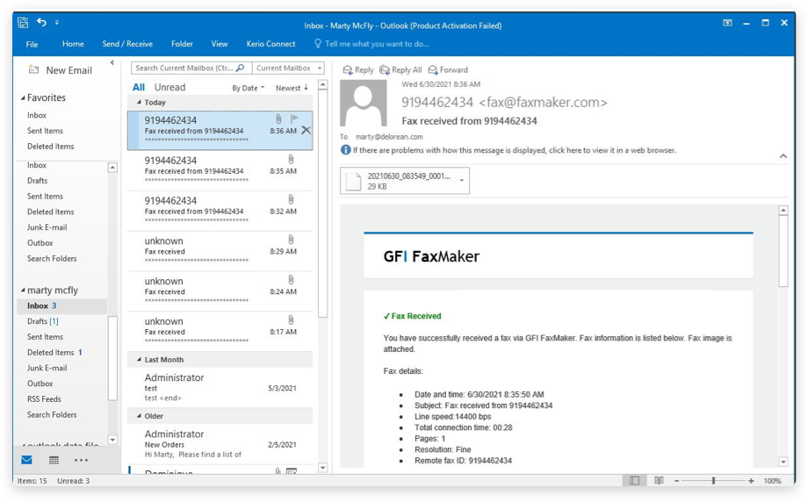Open the By Date sort dropdown

248,88
